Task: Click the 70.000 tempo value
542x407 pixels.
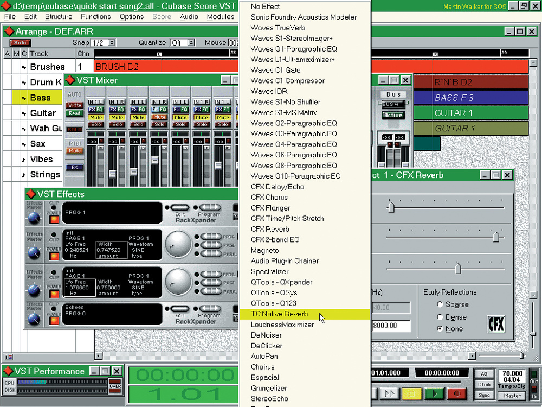Action: tap(512, 373)
